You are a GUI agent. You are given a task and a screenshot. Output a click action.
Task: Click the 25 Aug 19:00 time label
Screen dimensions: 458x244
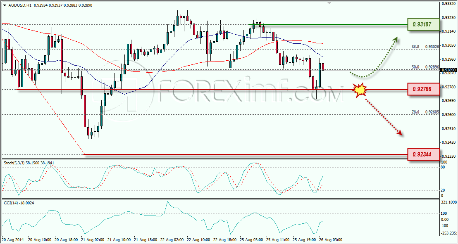pyautogui.click(x=305, y=239)
